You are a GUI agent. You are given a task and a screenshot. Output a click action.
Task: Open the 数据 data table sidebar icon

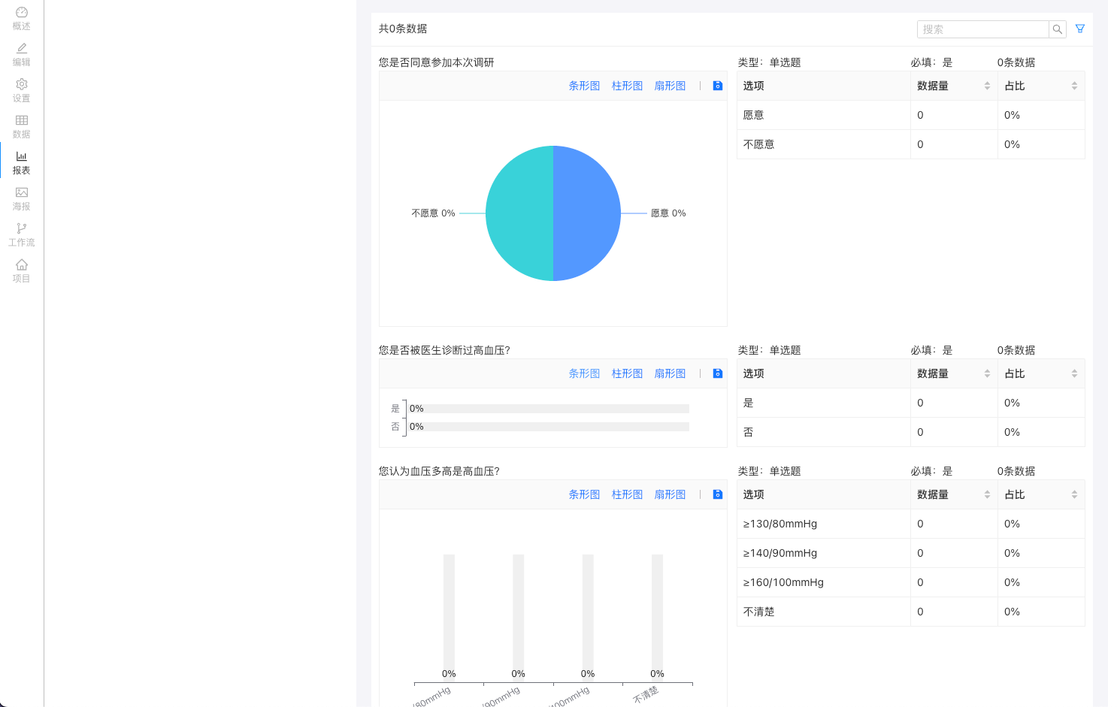pos(22,126)
